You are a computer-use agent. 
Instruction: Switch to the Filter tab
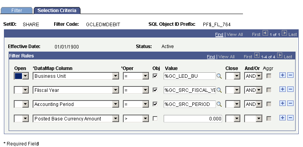coord(16,11)
